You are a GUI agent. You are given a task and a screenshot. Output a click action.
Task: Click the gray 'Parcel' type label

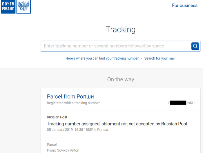tap(52, 145)
